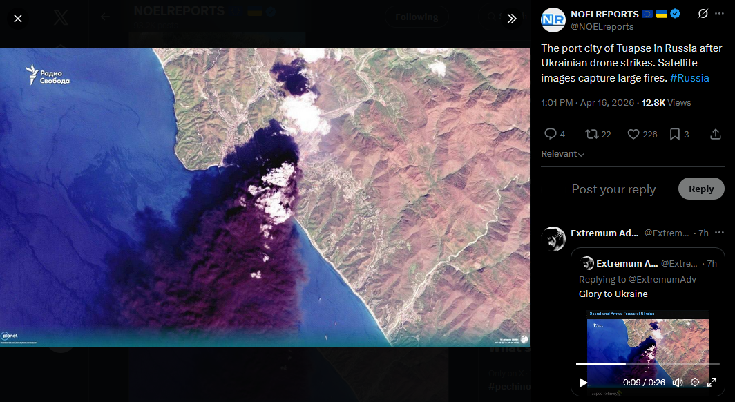Open the 12.8K Views count
This screenshot has height=402, width=735.
pos(666,103)
